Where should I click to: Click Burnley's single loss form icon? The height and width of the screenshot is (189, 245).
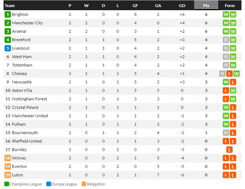click(x=229, y=150)
